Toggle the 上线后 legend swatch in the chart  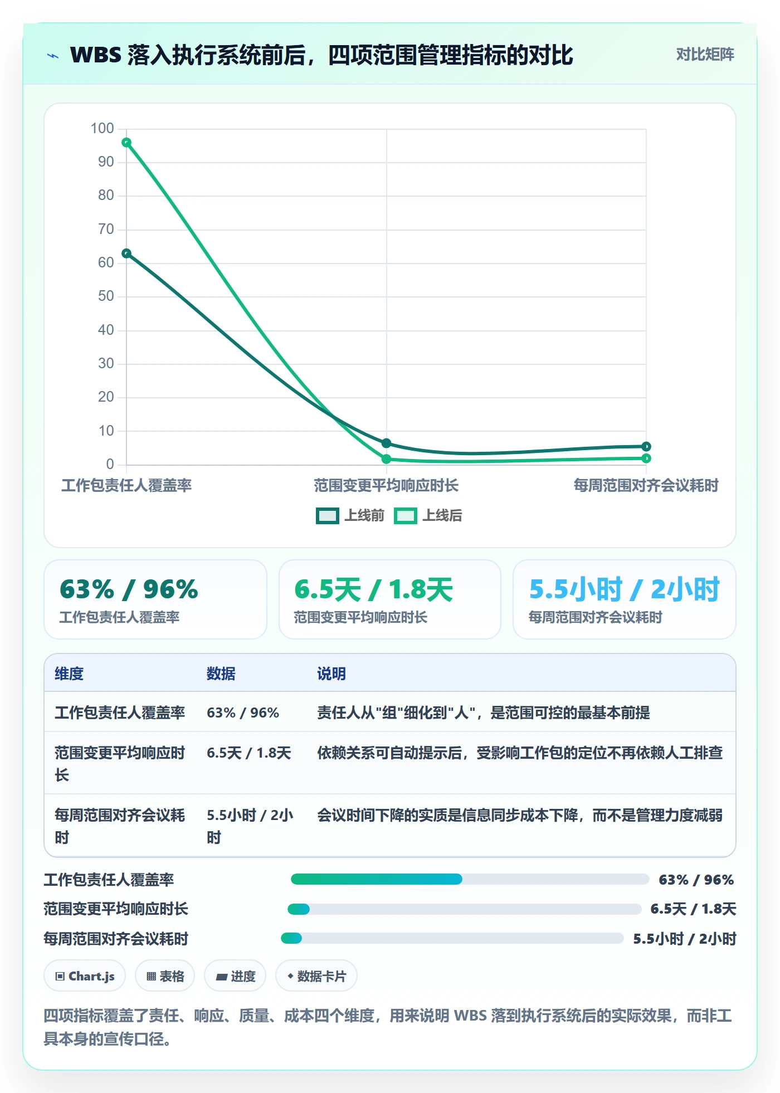[x=405, y=516]
